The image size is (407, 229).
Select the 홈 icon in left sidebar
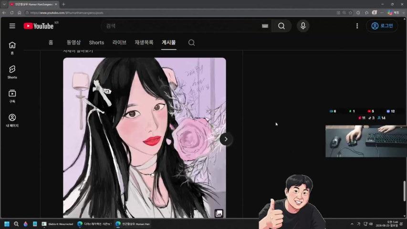pyautogui.click(x=12, y=48)
